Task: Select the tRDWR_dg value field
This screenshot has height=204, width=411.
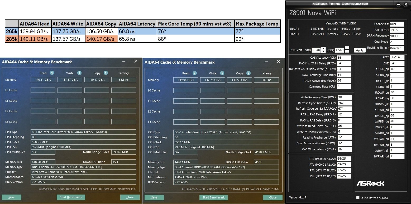Action: pos(397,98)
